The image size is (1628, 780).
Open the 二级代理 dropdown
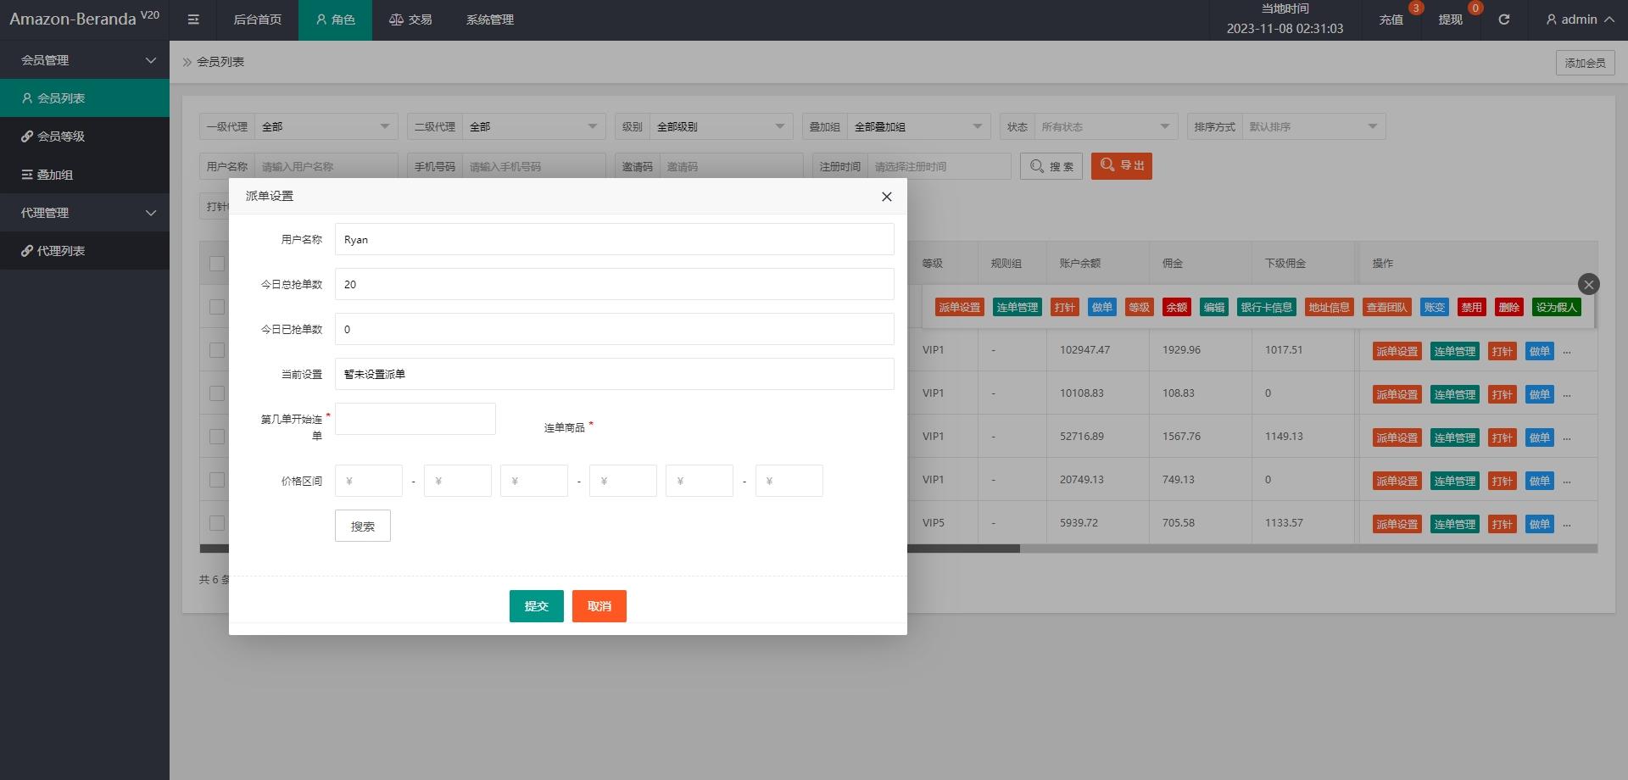533,126
